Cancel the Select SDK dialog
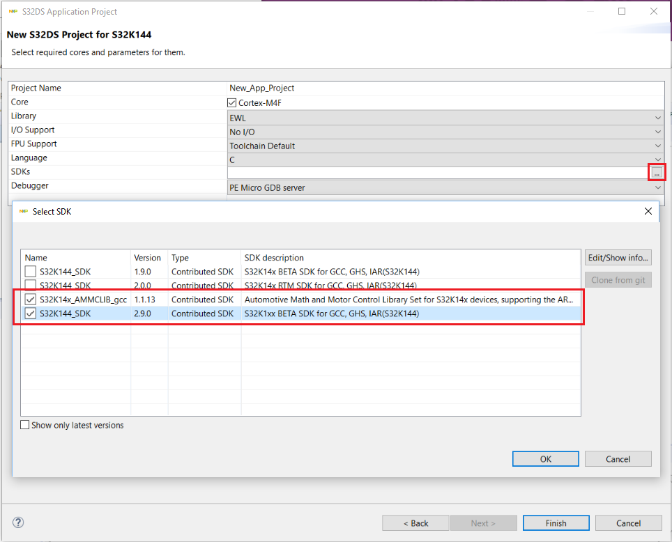672x542 pixels. point(618,459)
